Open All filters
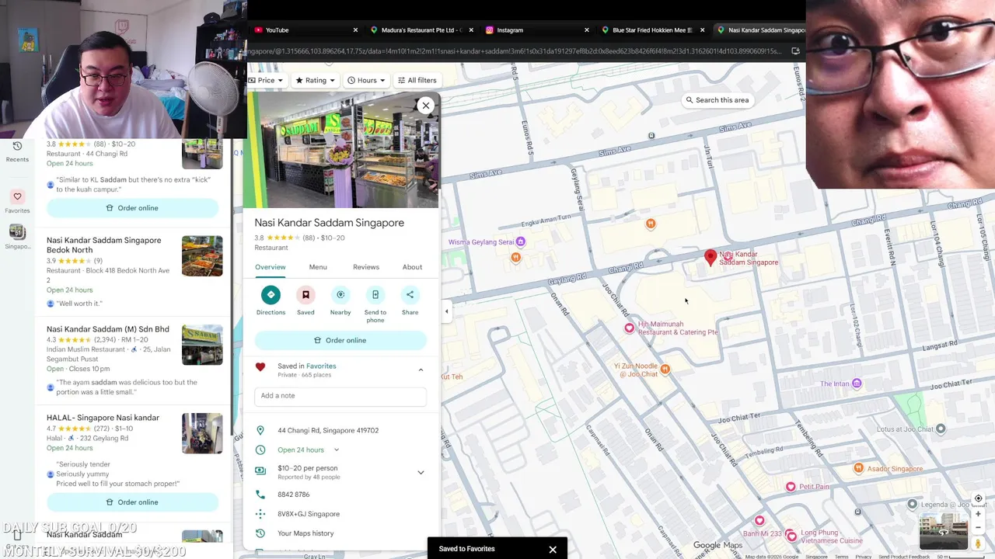The image size is (995, 559). click(x=417, y=80)
